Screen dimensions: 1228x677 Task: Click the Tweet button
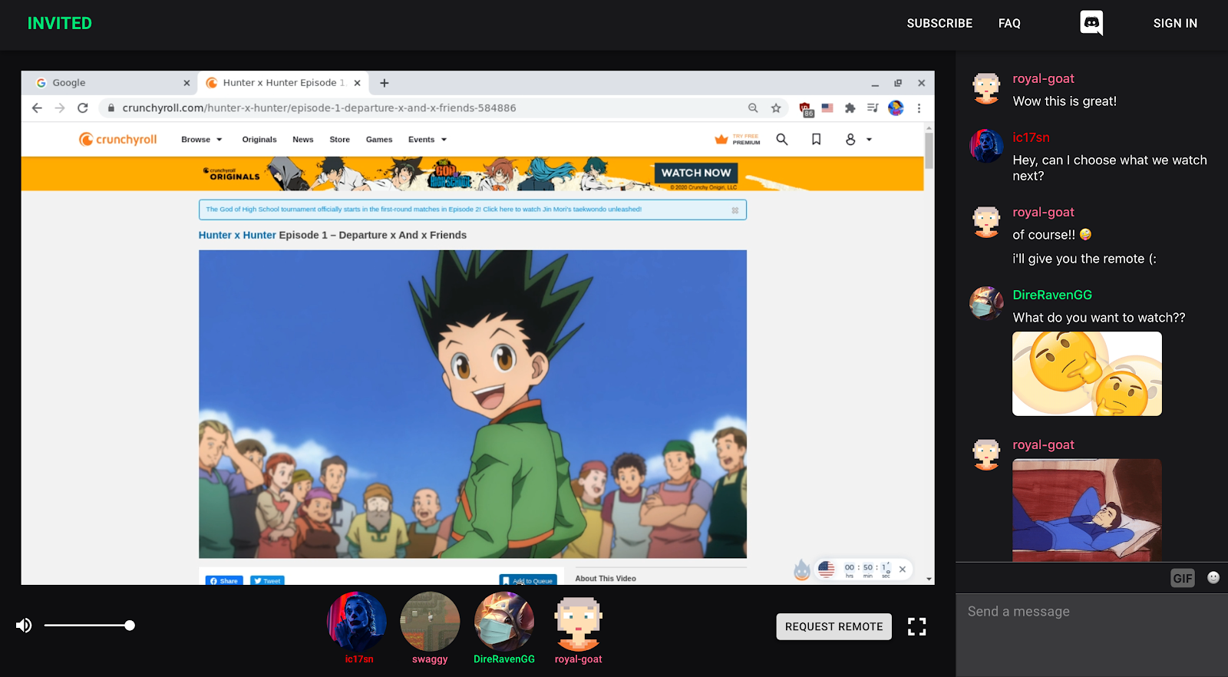(x=267, y=580)
